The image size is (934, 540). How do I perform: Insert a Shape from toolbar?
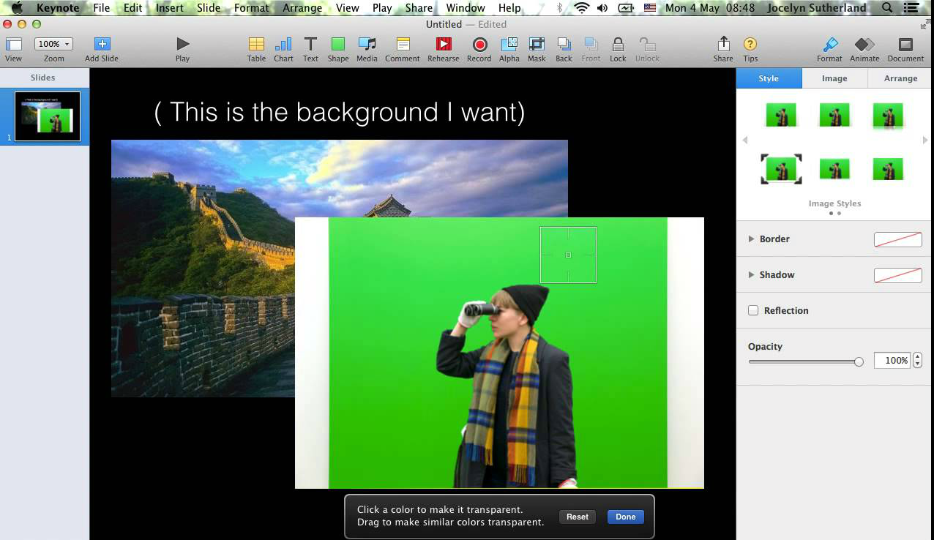tap(337, 45)
